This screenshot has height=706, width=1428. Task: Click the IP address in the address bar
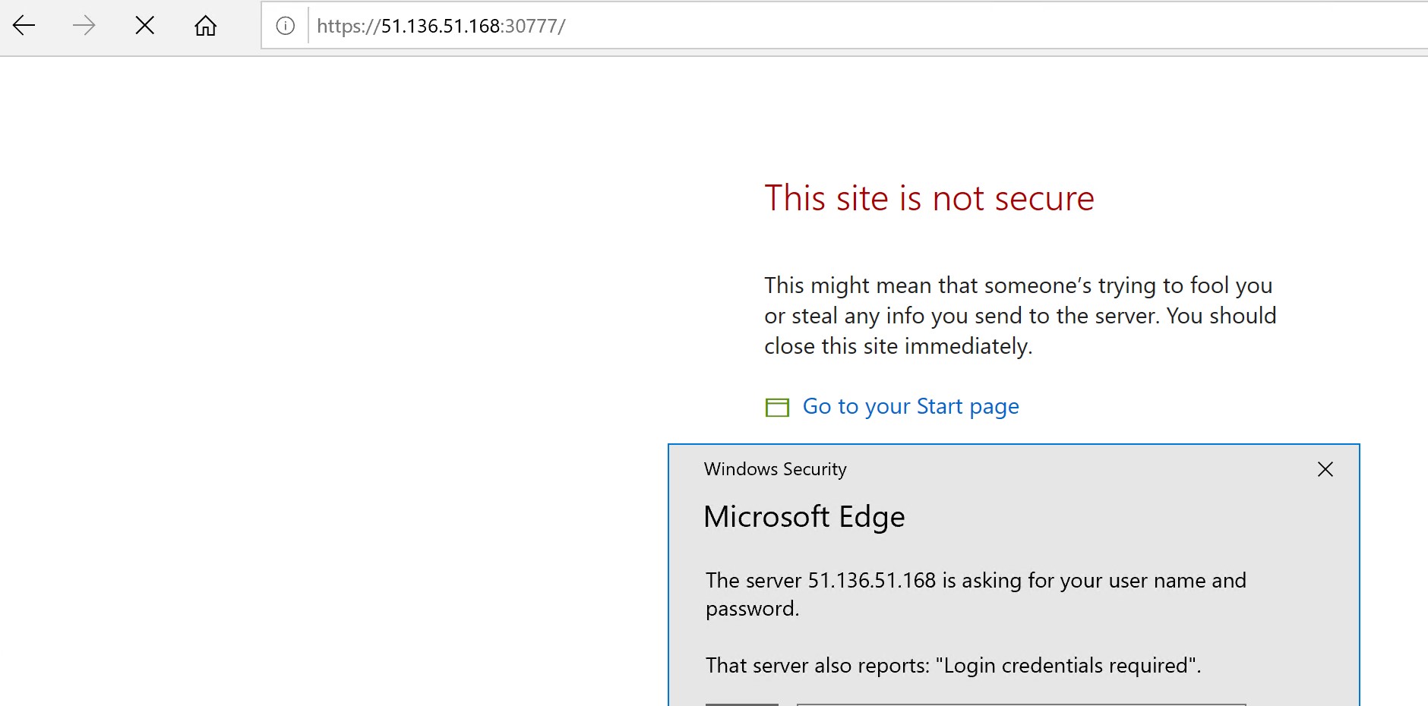click(x=440, y=27)
